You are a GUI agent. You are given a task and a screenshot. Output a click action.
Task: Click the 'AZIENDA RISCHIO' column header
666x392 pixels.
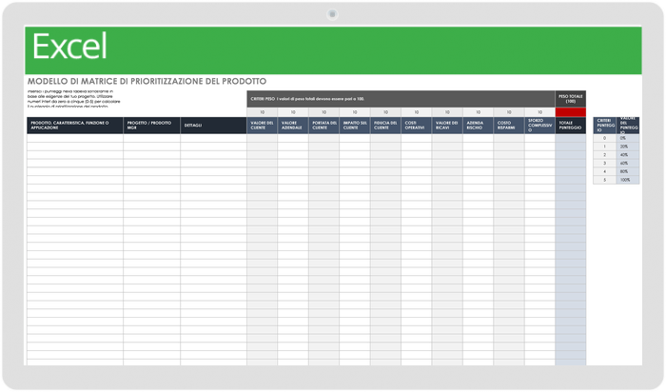pos(478,126)
